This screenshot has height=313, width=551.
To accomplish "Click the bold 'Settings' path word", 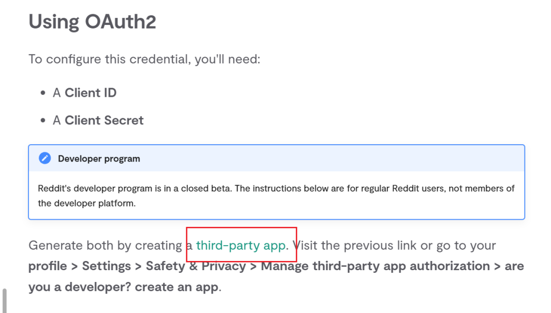I will [107, 266].
